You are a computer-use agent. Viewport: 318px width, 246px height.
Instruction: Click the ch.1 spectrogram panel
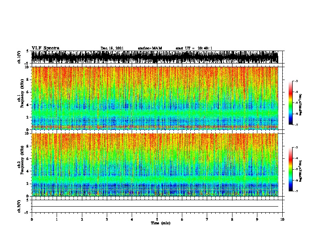click(155, 98)
